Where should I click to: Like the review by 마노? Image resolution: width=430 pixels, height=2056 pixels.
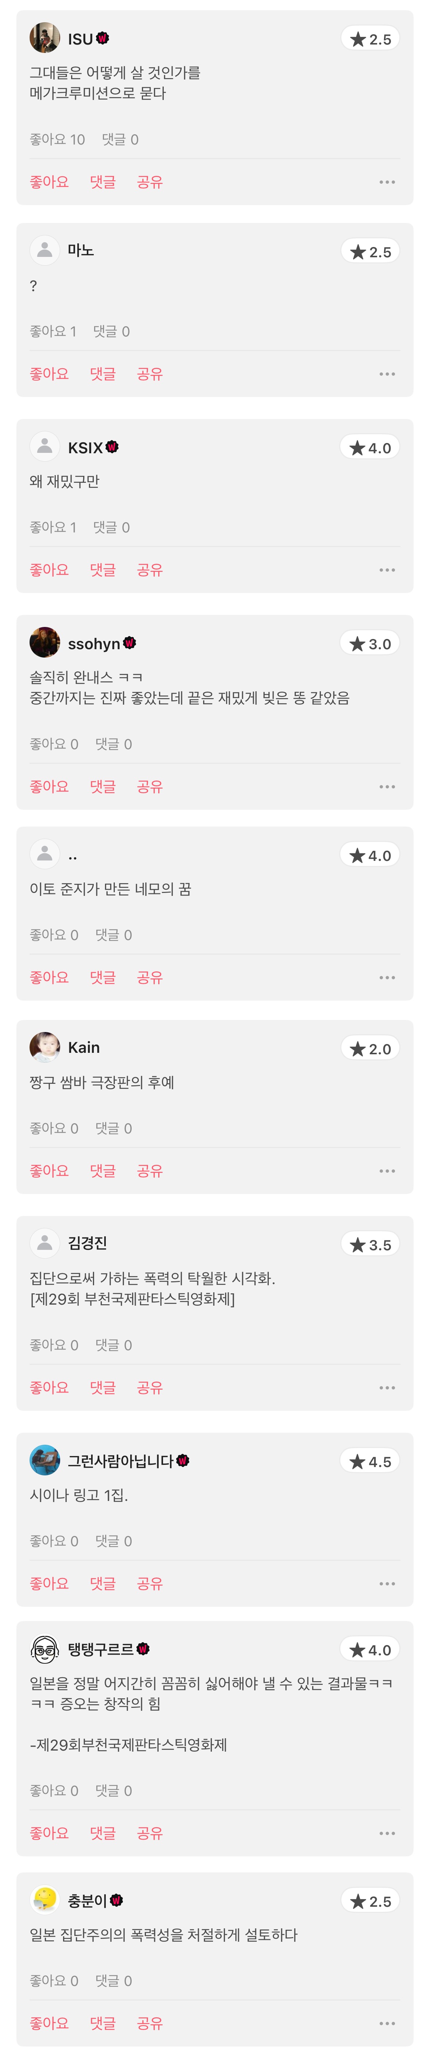pyautogui.click(x=49, y=374)
